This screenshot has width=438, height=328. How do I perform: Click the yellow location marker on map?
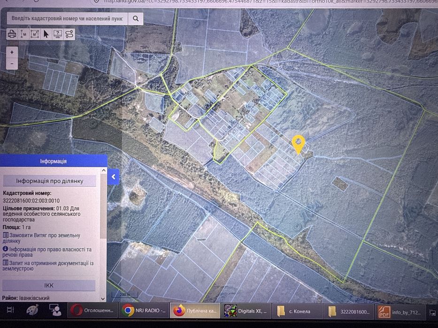tap(298, 144)
